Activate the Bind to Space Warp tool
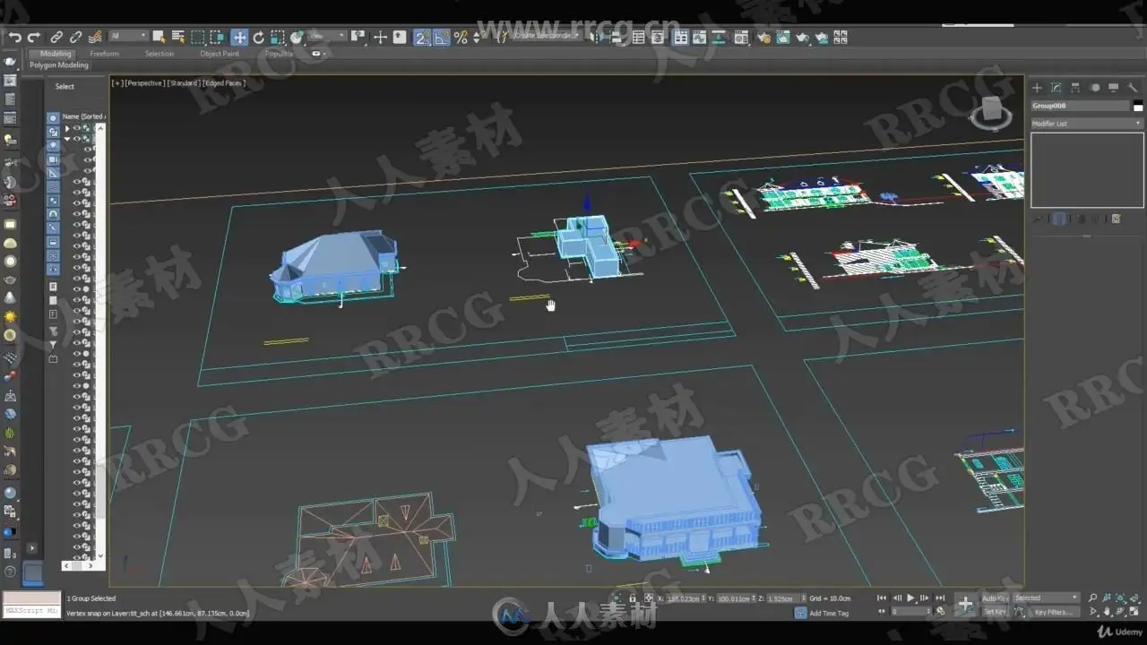The image size is (1147, 645). 95,38
